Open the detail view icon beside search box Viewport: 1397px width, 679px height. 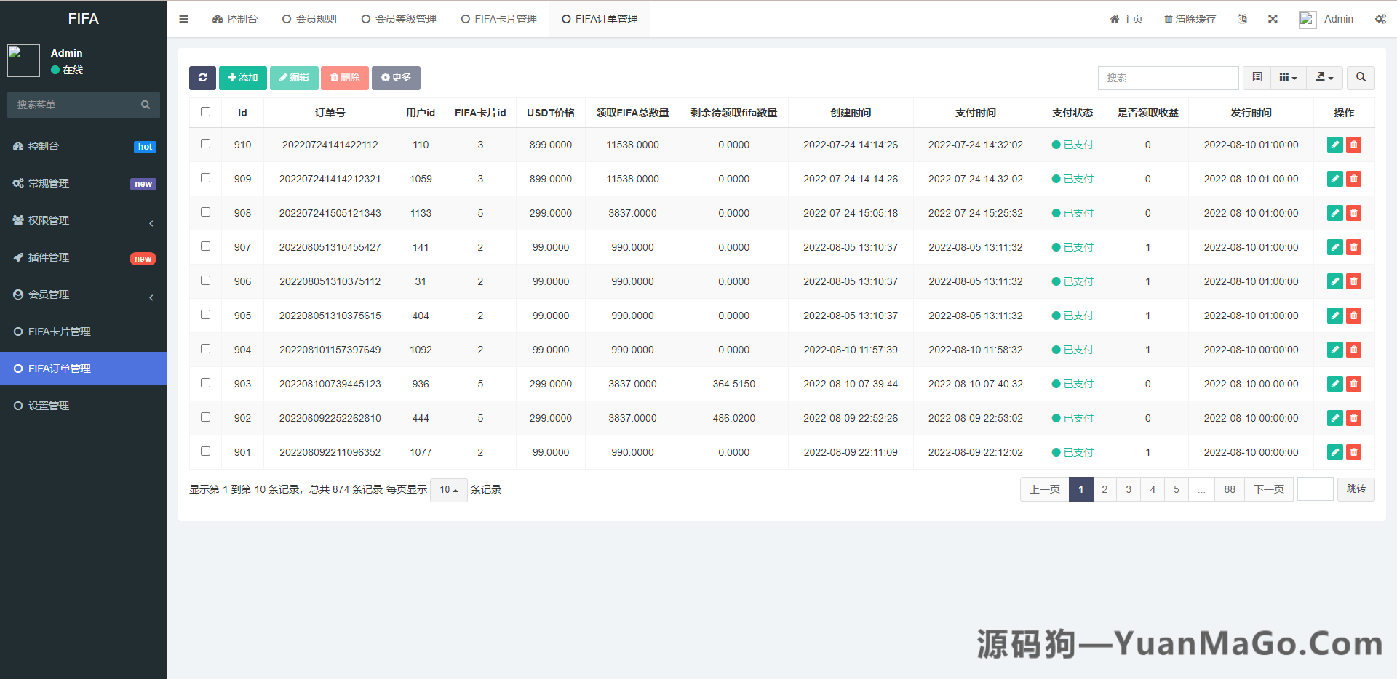click(1255, 78)
